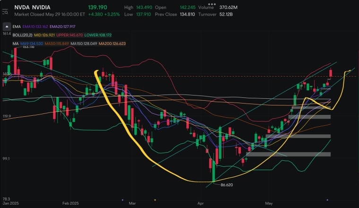Click the Mar date axis label
Viewport: 359px width, 208px height.
(x=132, y=203)
